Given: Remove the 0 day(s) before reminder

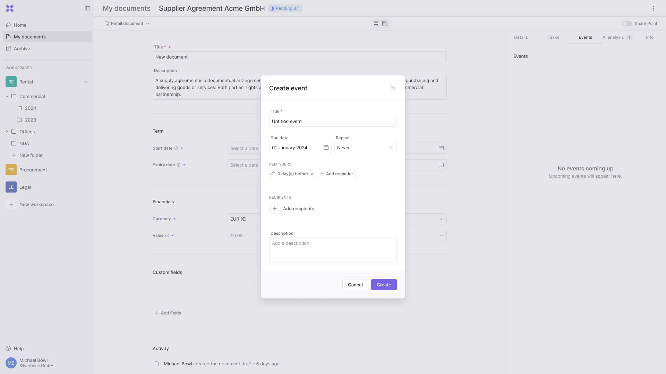Looking at the screenshot, I should pyautogui.click(x=312, y=174).
